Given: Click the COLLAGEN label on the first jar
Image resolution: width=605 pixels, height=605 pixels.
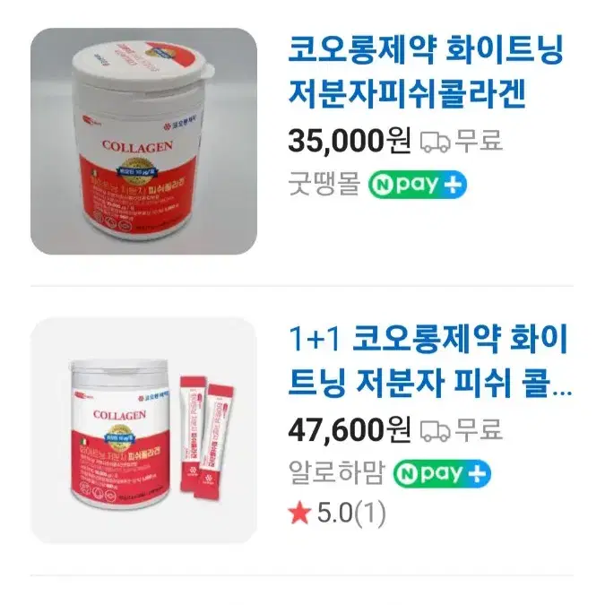Looking at the screenshot, I should (x=137, y=146).
